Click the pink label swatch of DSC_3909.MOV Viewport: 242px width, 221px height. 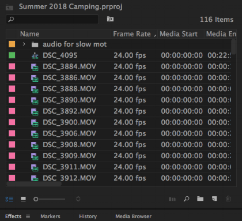(12, 156)
